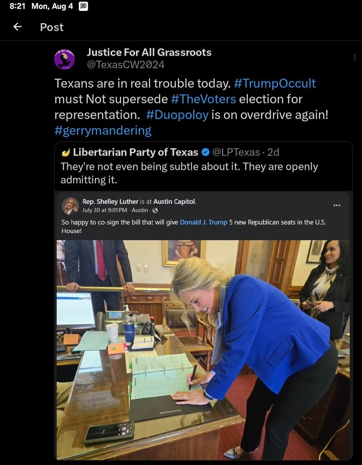This screenshot has width=362, height=465.
Task: Open Justice For All Grassroots profile picture
Action: [x=64, y=59]
